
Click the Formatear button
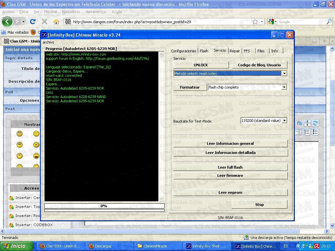click(x=190, y=87)
